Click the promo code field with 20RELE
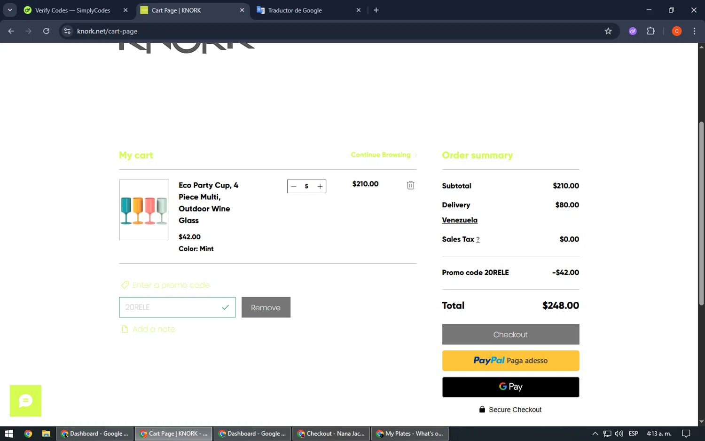Viewport: 705px width, 441px height. coord(177,307)
